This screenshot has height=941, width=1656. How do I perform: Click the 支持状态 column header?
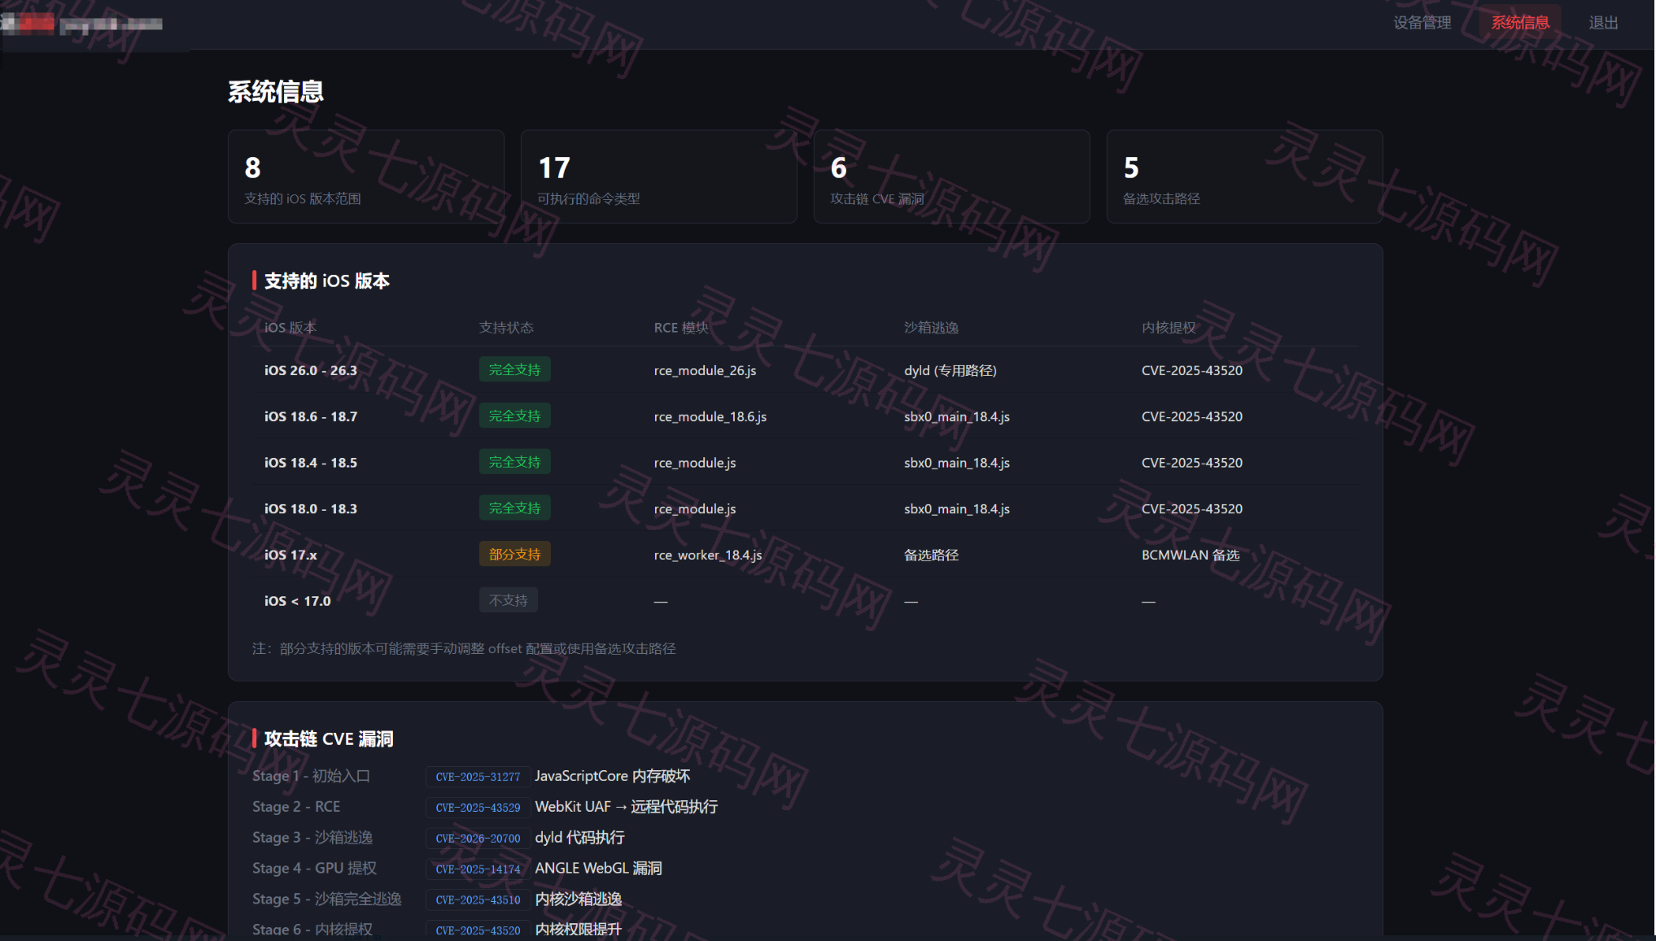[506, 327]
